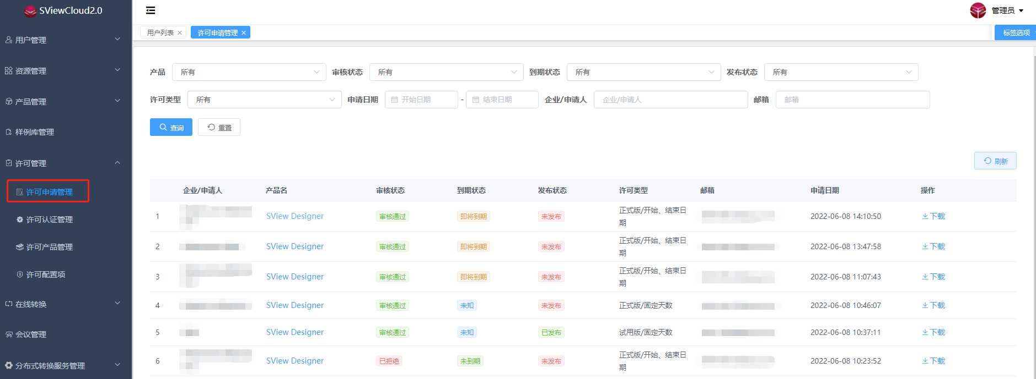The height and width of the screenshot is (379, 1036).
Task: Open 许可产品管理 in the sidebar
Action: (50, 247)
